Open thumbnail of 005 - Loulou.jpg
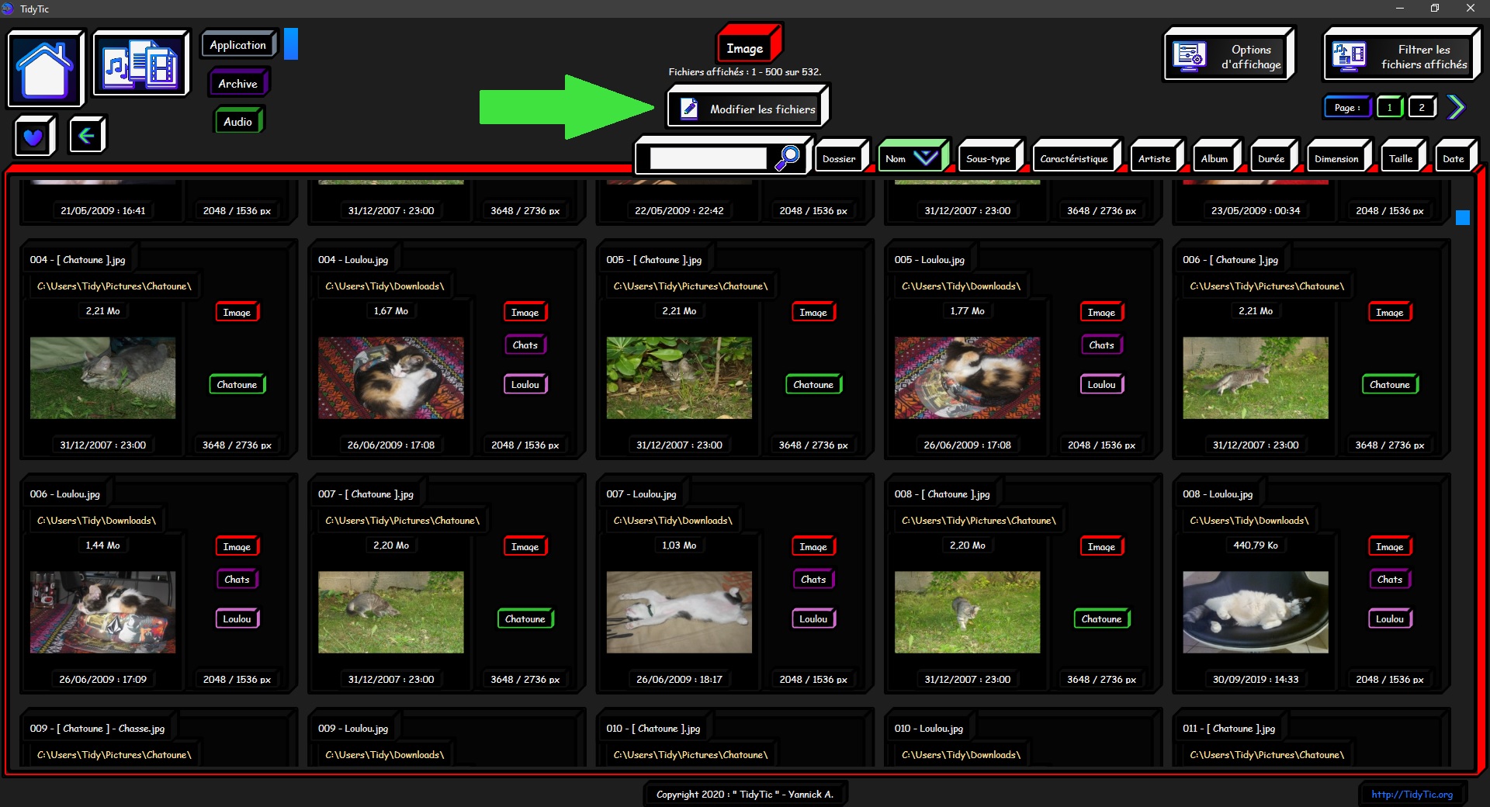The image size is (1490, 807). pyautogui.click(x=967, y=378)
